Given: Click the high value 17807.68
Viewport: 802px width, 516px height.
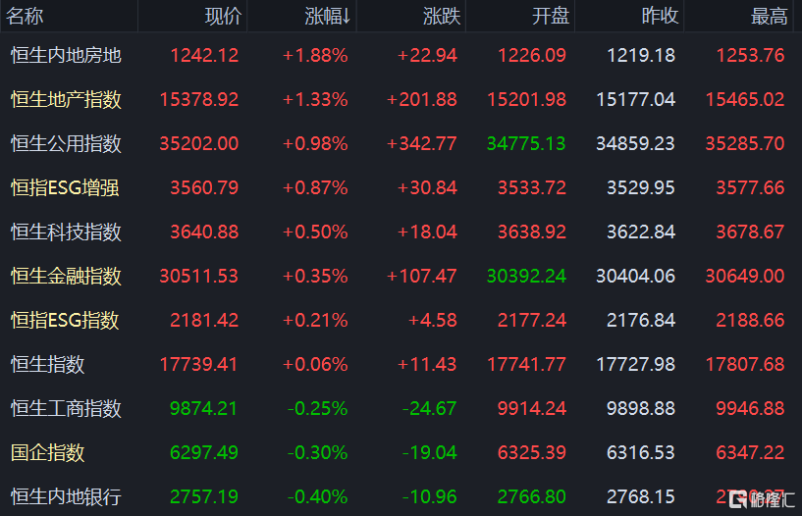Looking at the screenshot, I should 745,364.
